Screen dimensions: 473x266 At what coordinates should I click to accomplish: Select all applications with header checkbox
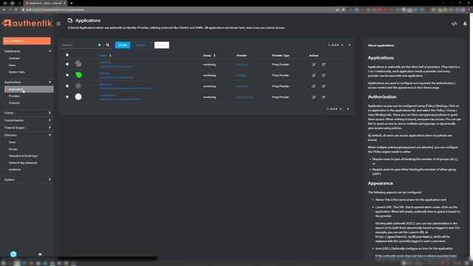tap(67, 55)
